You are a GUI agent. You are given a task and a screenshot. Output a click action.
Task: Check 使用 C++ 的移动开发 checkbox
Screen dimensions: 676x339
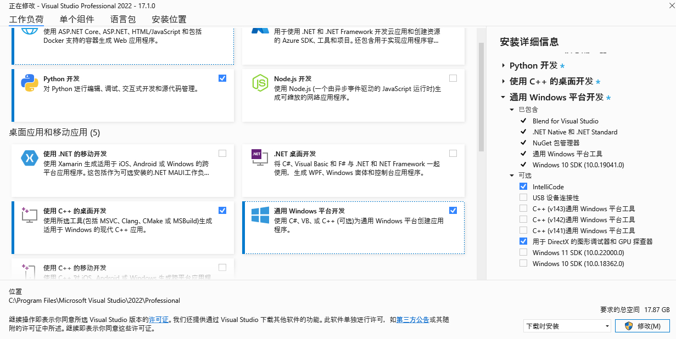pos(222,268)
